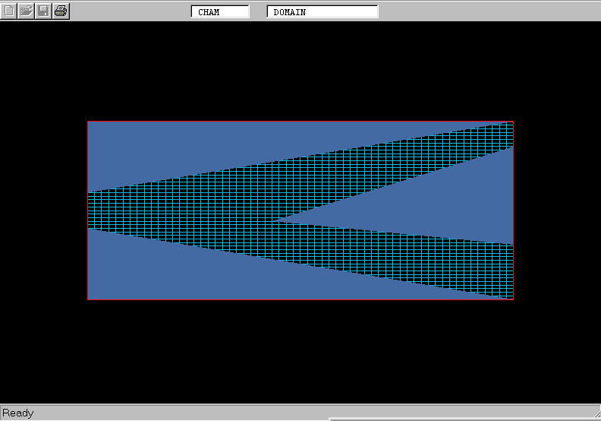Click the wedge tip where the mesh splits
This screenshot has width=601, height=421.
(x=275, y=220)
